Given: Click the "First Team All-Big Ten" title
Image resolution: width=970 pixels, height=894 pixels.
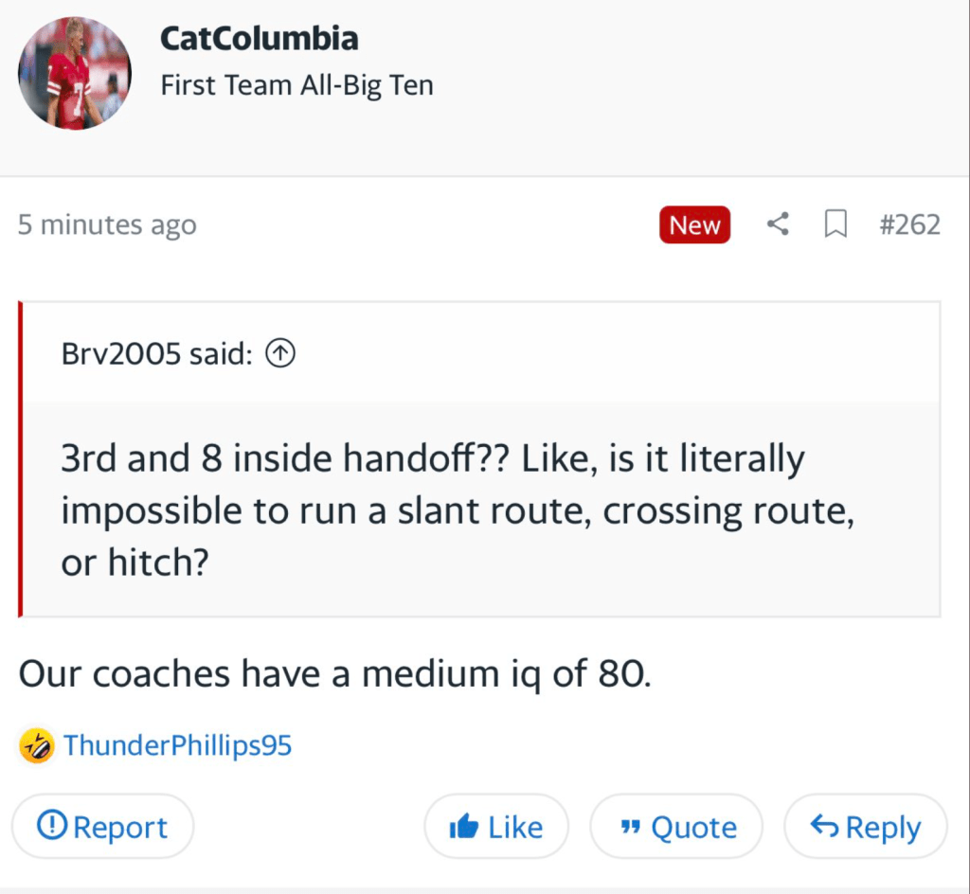Looking at the screenshot, I should tap(296, 85).
